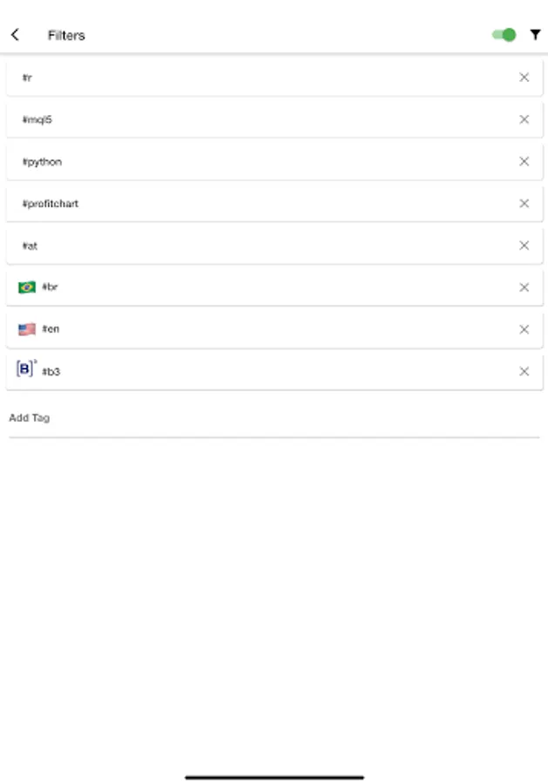Delete the #mql5 tag

point(524,119)
